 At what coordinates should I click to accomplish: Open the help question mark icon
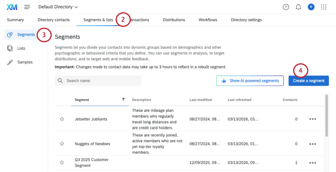(286, 7)
